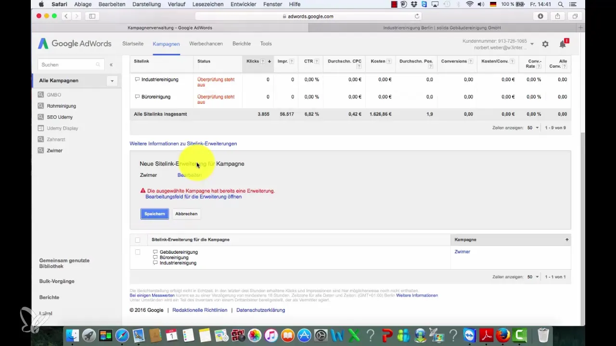Sort by the Kampagne column header
The width and height of the screenshot is (616, 346).
point(465,239)
